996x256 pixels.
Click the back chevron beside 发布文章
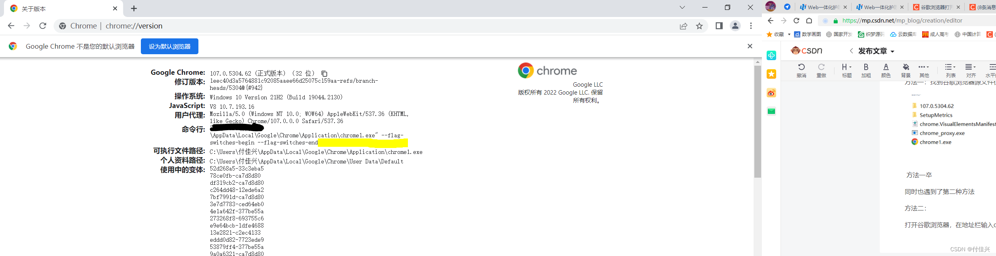[851, 51]
